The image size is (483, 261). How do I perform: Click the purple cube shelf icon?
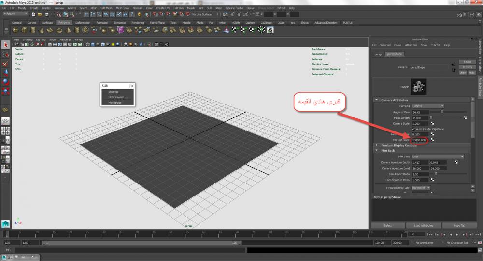pos(120,30)
